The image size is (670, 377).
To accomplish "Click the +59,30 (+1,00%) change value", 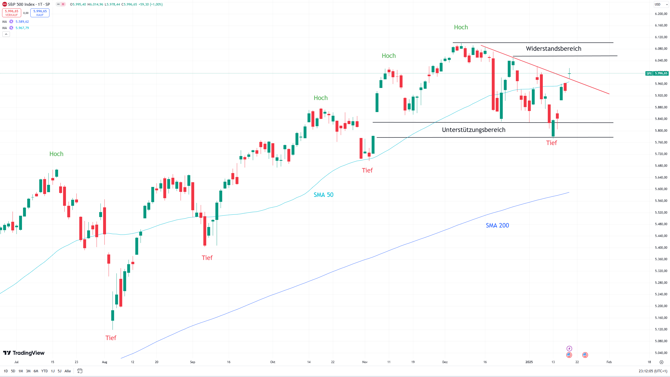I will [150, 4].
